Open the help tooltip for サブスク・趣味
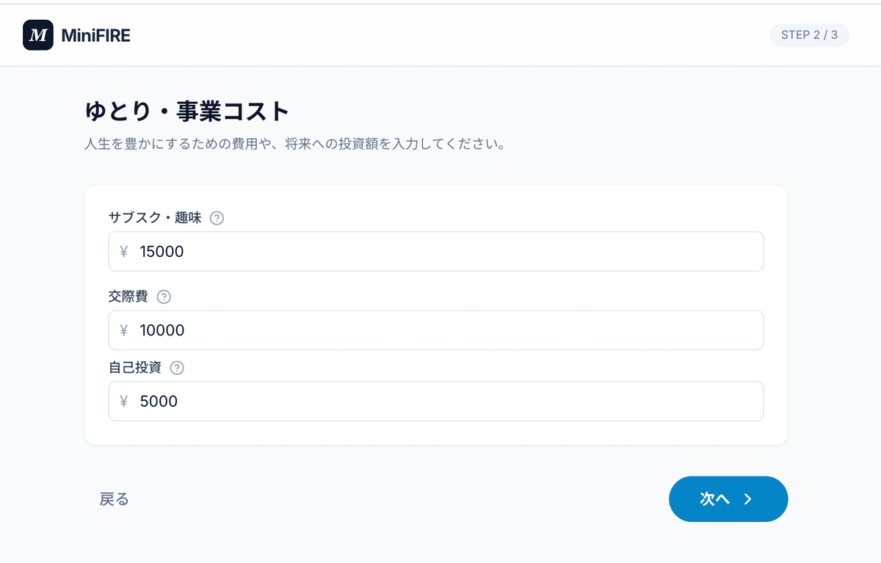 tap(217, 218)
